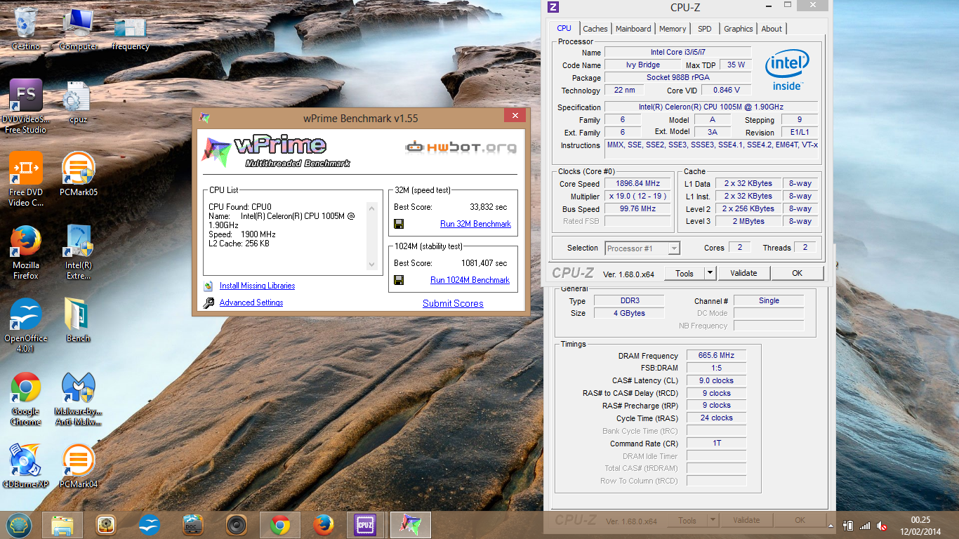This screenshot has width=959, height=539.
Task: Click the Code Name field Ivy Bridge
Action: (x=643, y=65)
